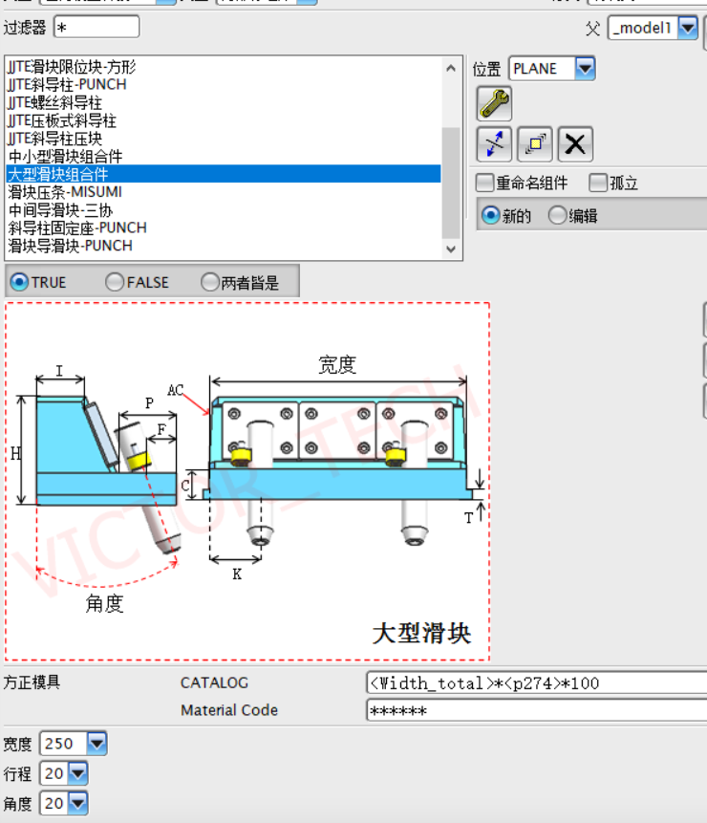Screen dimensions: 707x823
Task: Select JJTE斜导柱-PUNCH in list
Action: point(224,84)
